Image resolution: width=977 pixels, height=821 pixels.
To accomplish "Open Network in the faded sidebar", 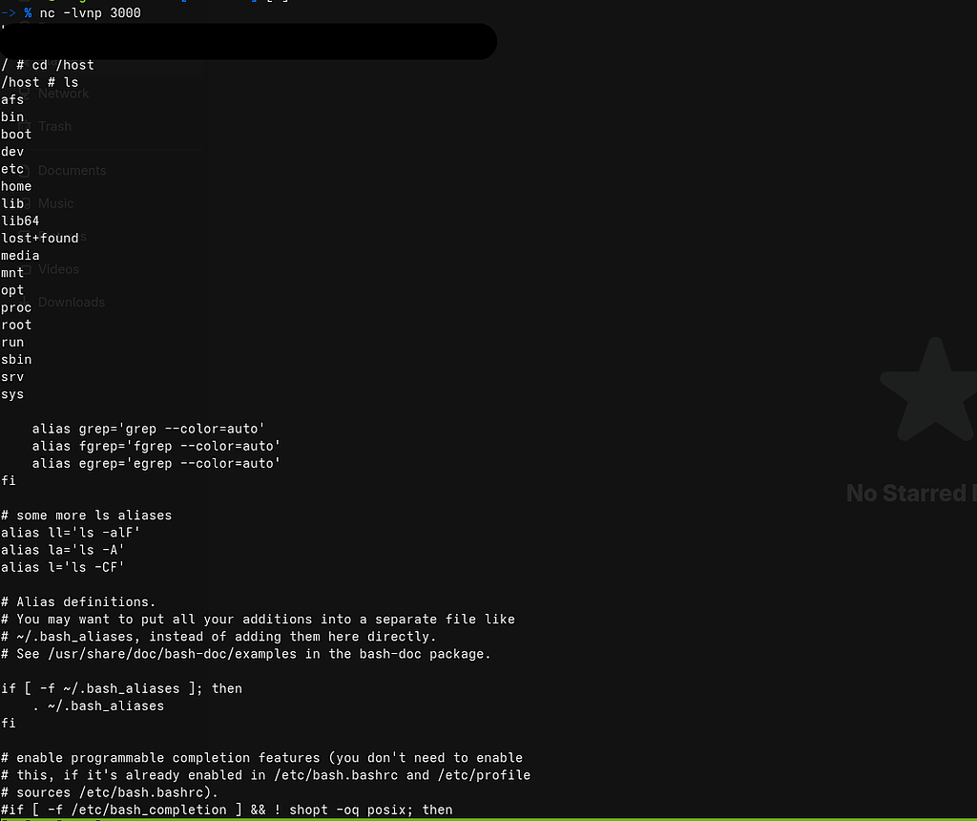I will (63, 94).
